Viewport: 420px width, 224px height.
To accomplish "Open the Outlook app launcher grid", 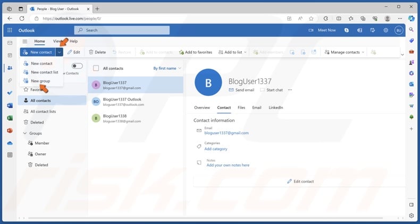I will pos(10,30).
